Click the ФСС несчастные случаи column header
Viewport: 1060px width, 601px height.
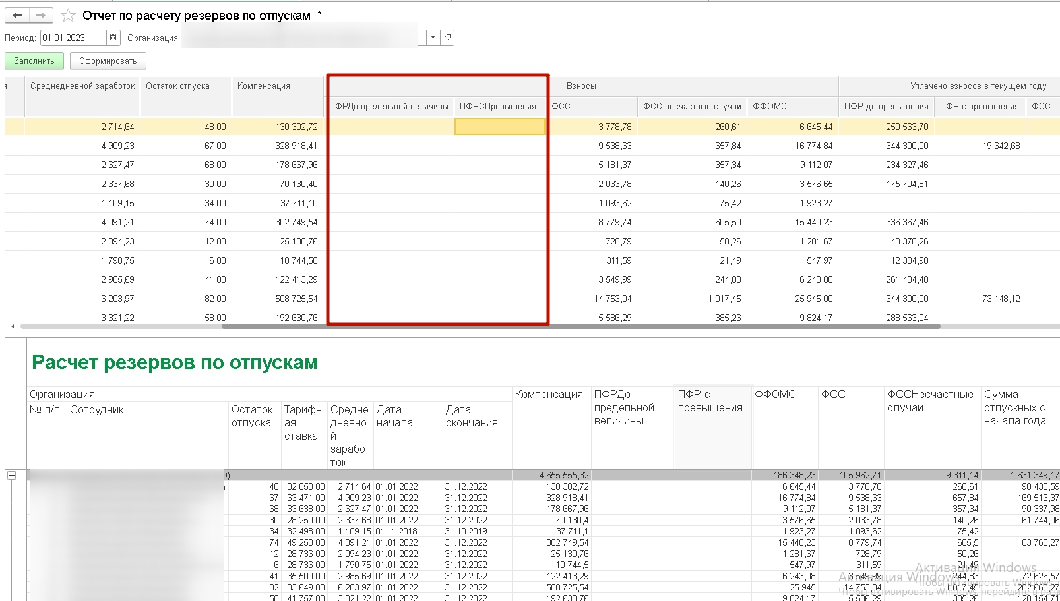[x=692, y=107]
